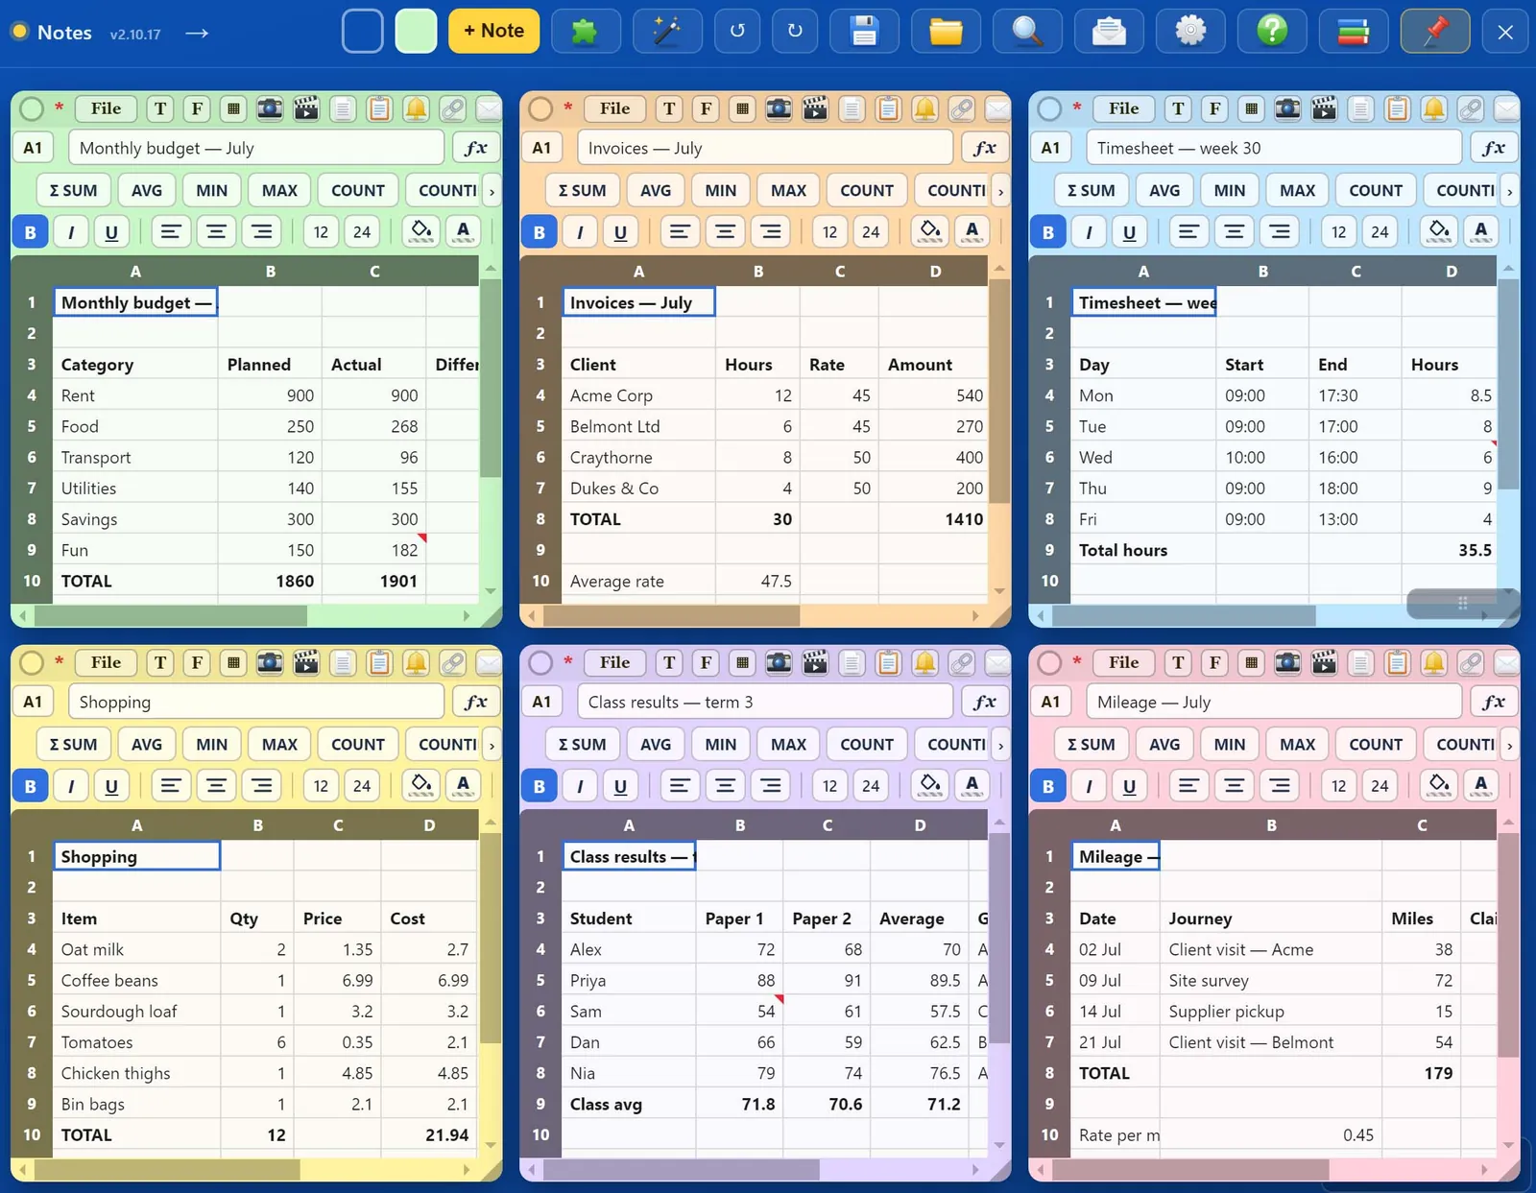Expand more functions arrow in Invoices note
1536x1193 pixels.
click(1000, 191)
